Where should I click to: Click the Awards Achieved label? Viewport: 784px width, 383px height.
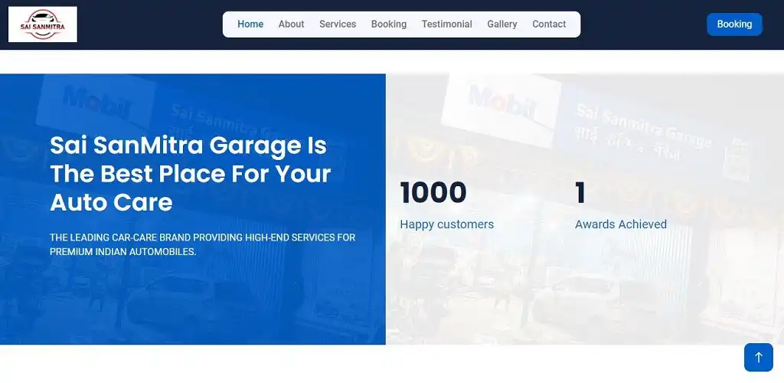620,224
